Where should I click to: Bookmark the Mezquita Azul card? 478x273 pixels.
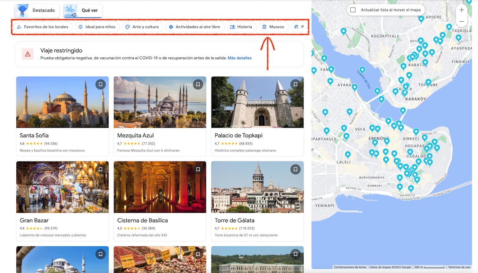198,84
